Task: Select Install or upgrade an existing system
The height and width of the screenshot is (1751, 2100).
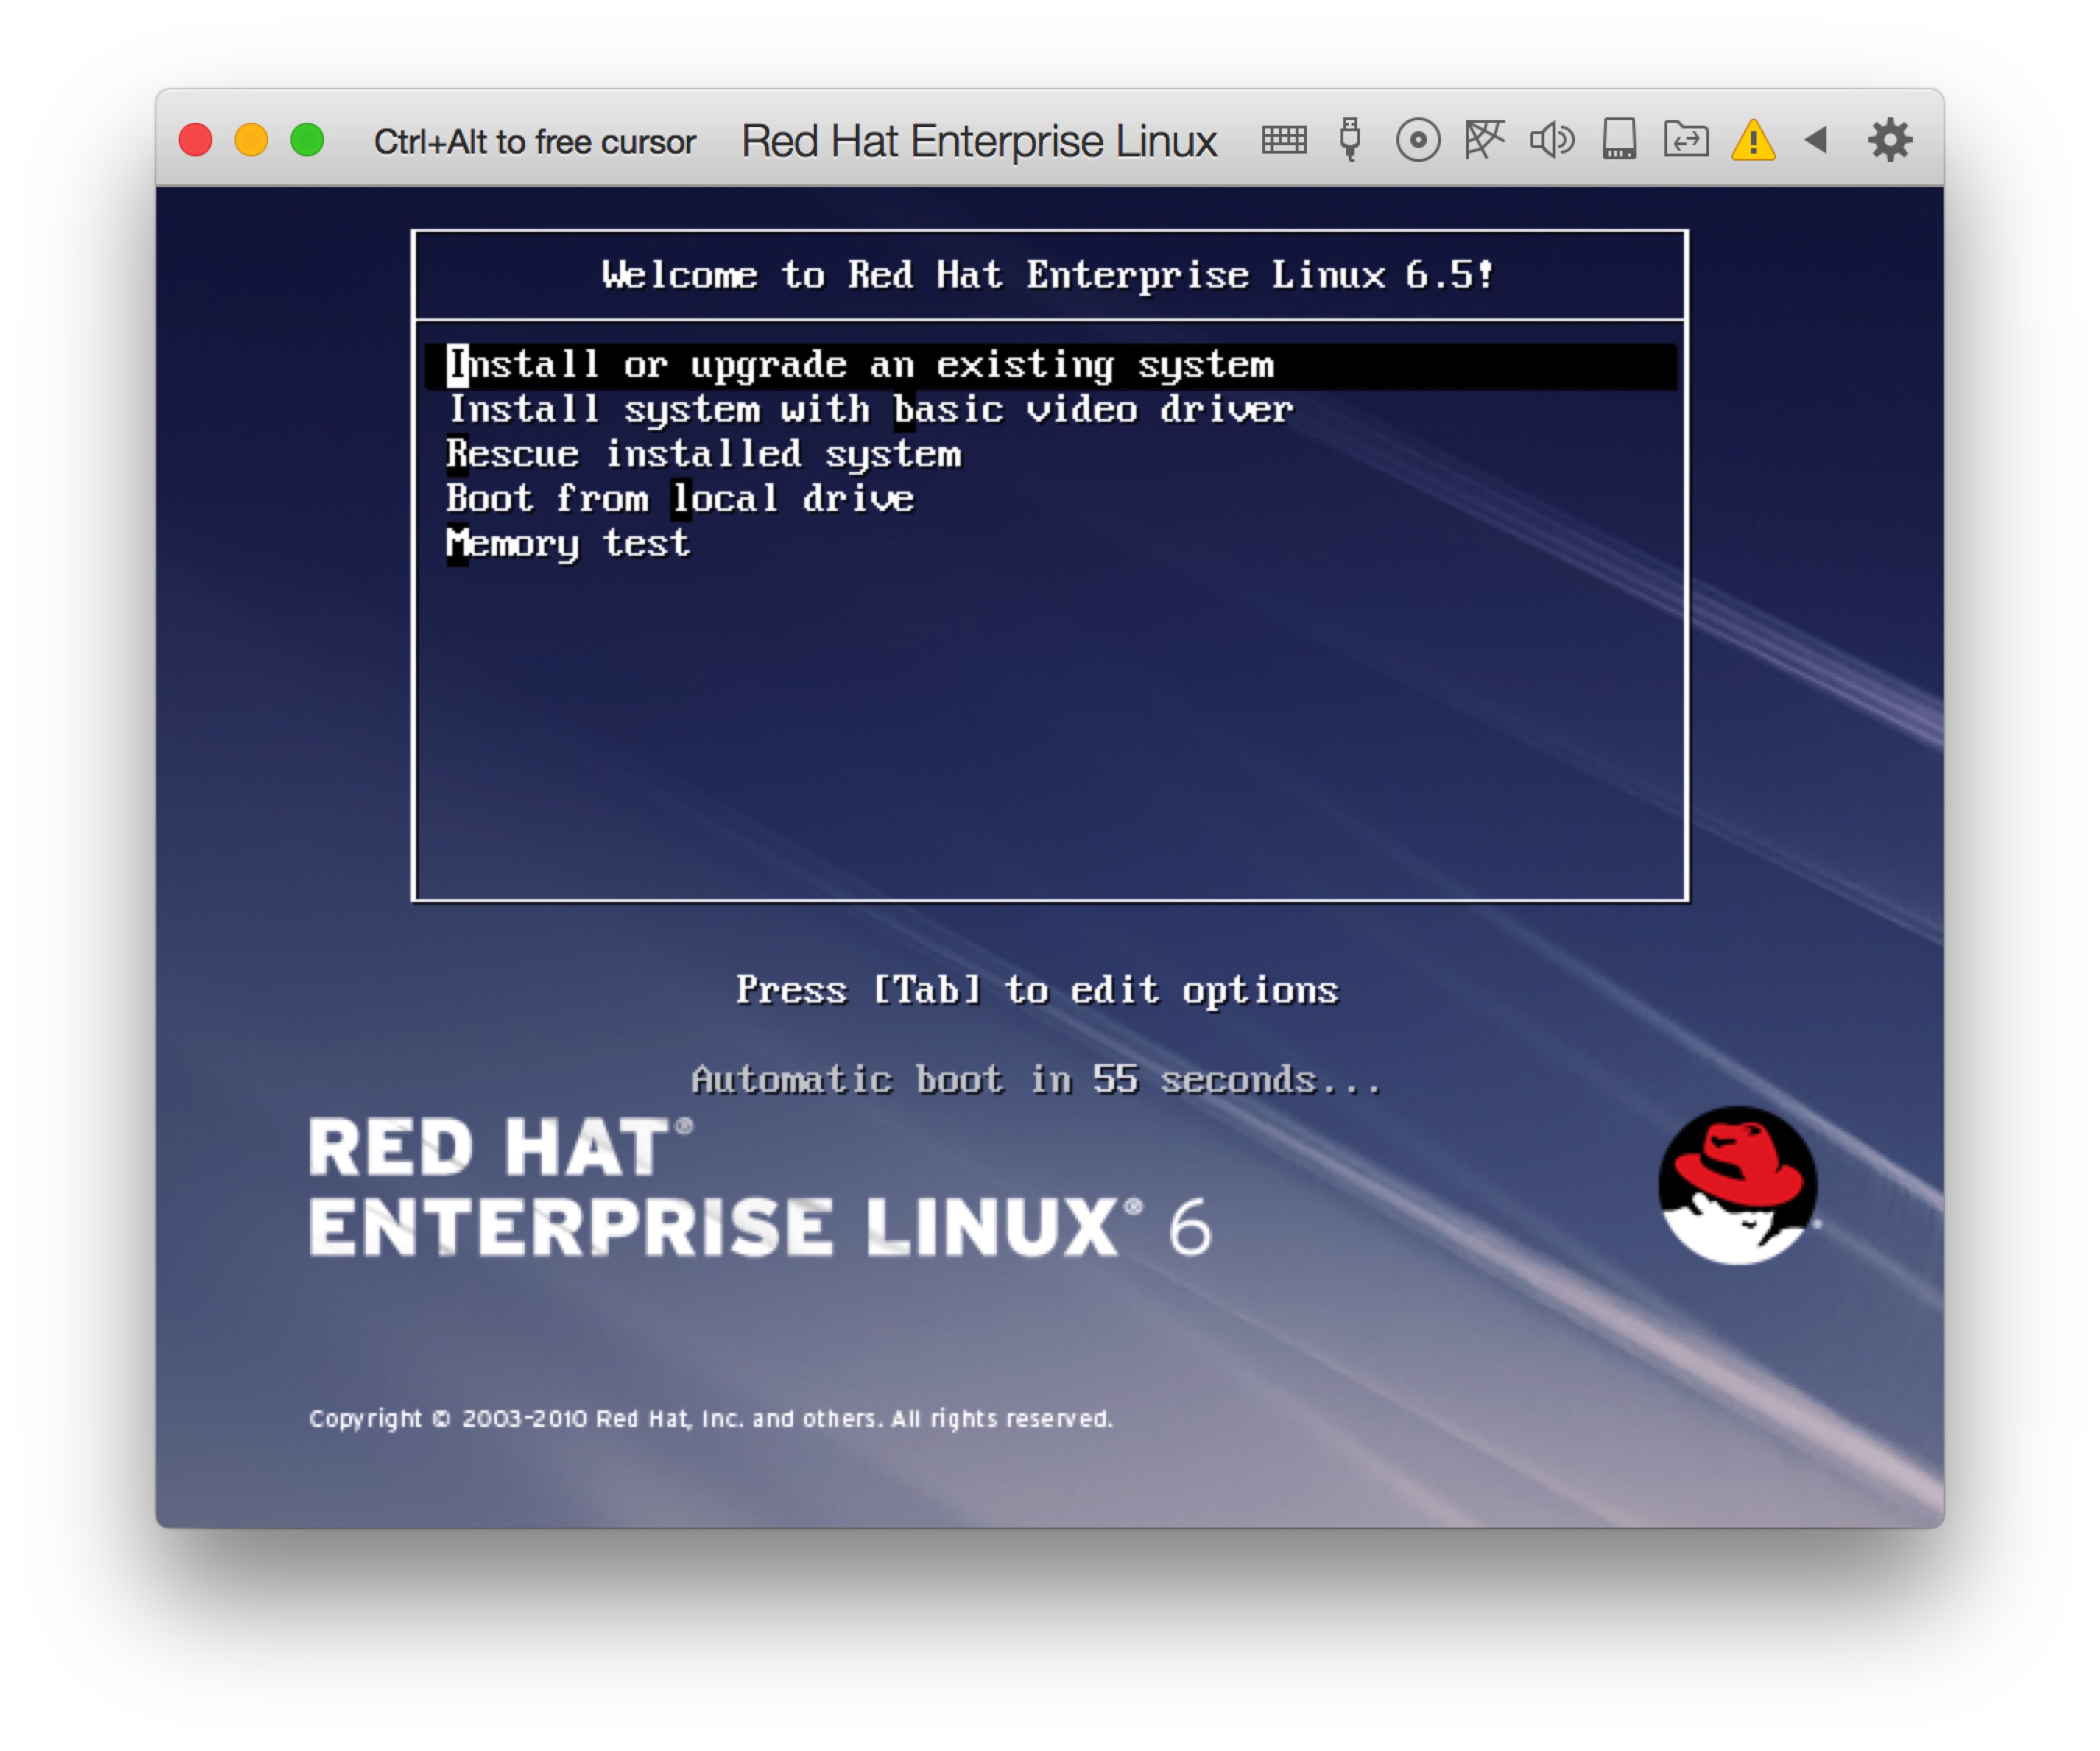Action: click(x=1050, y=365)
